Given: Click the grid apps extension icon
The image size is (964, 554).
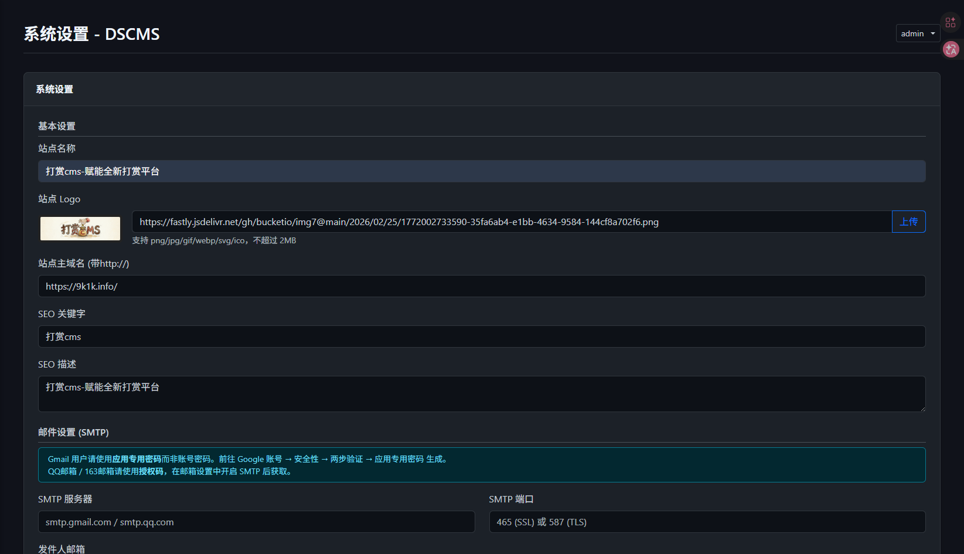Looking at the screenshot, I should (951, 23).
